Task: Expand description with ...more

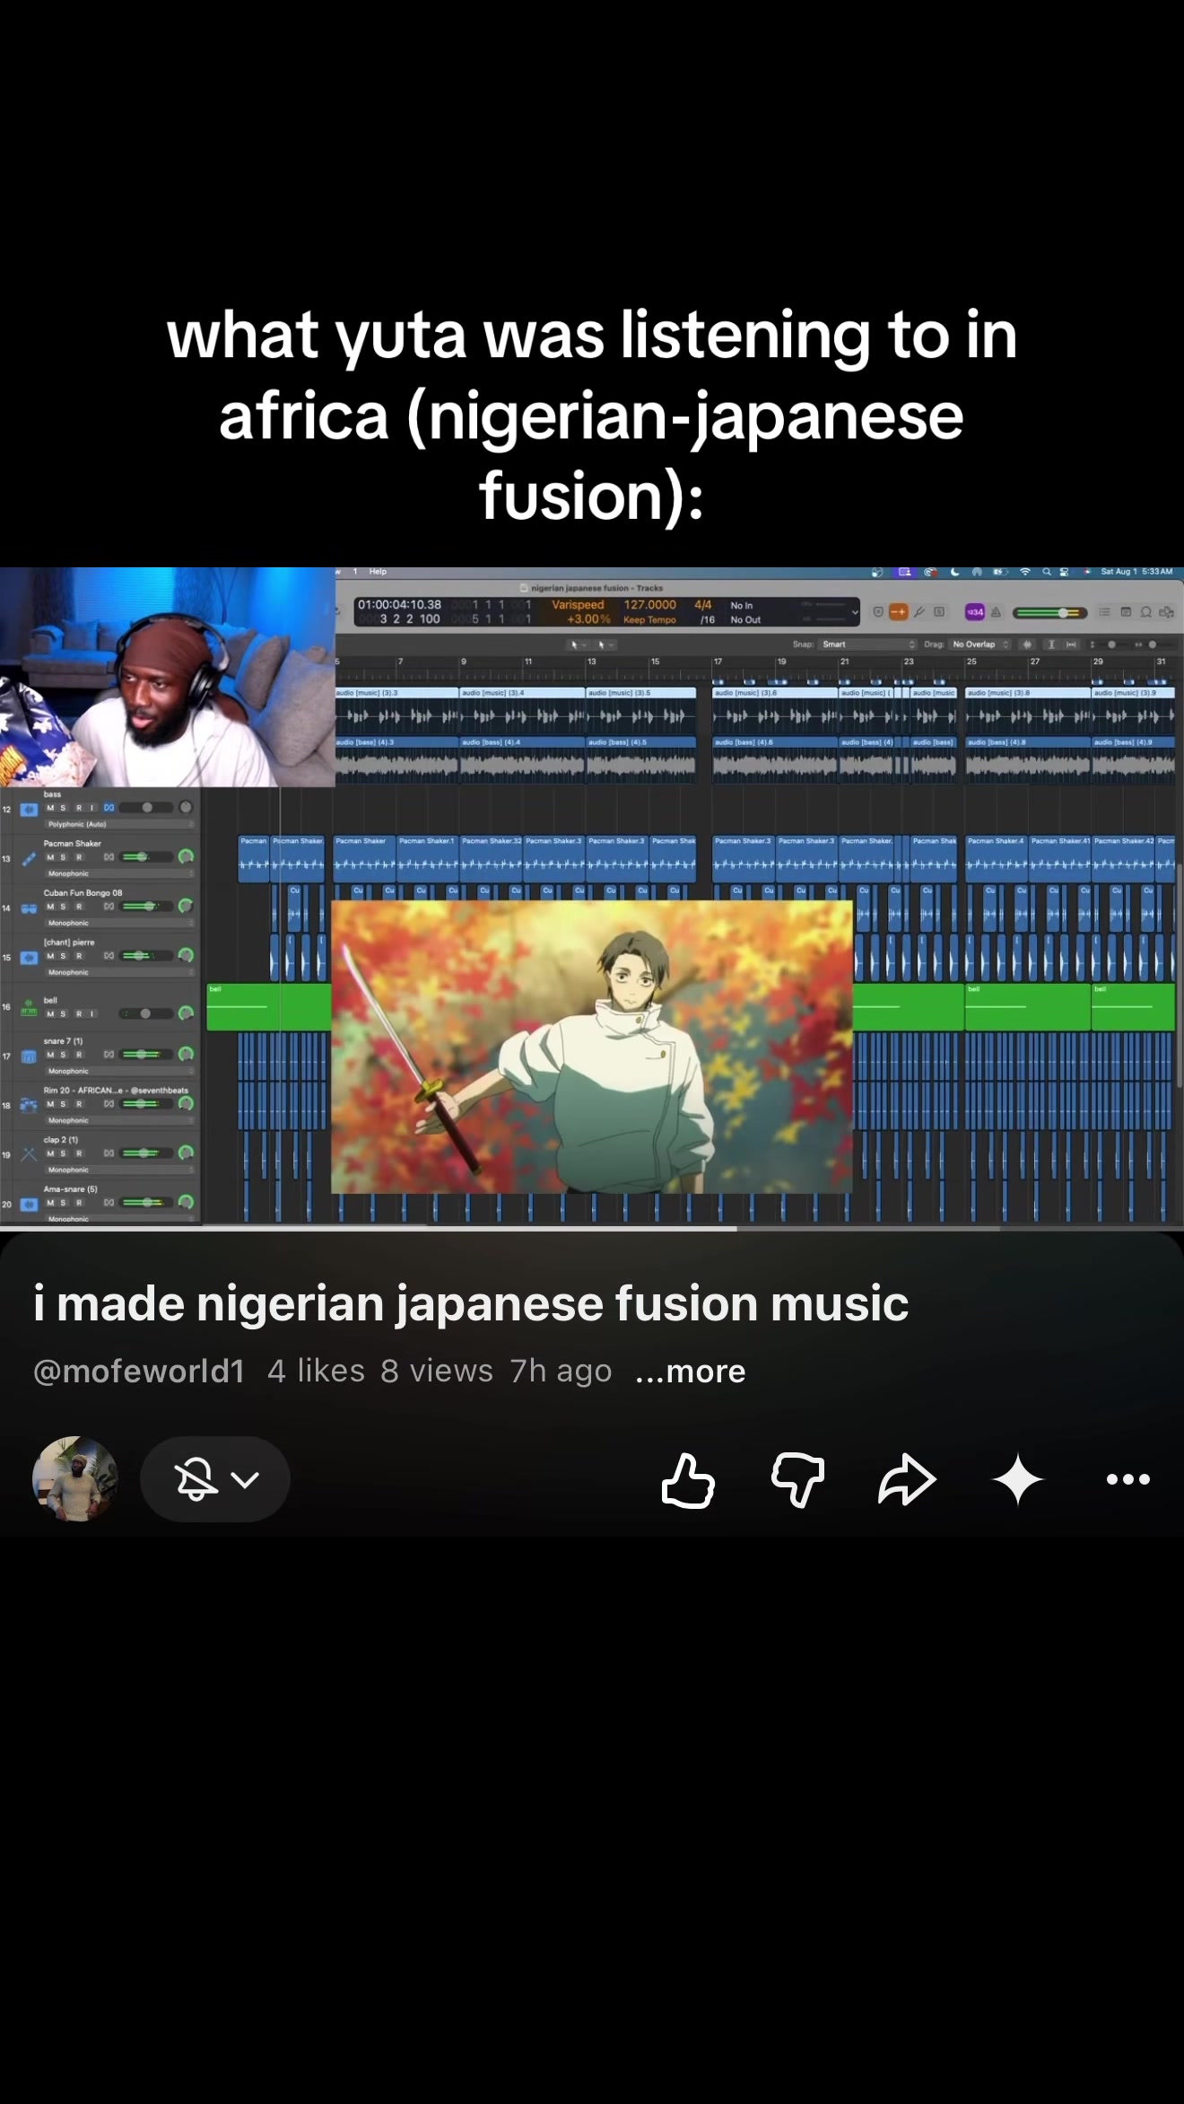Action: click(x=690, y=1372)
